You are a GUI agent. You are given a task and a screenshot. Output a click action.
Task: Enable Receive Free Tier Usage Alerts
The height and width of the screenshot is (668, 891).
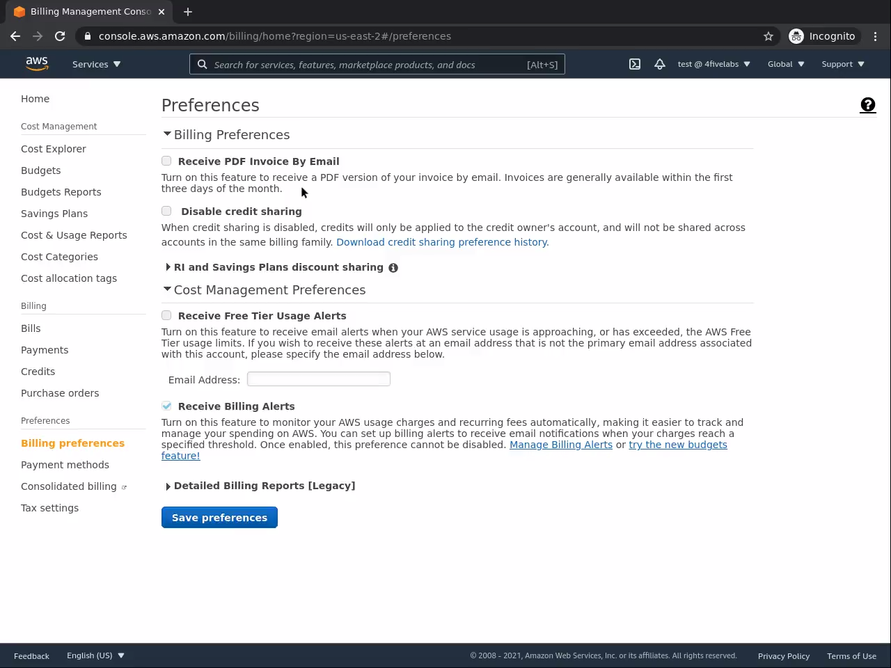[166, 316]
